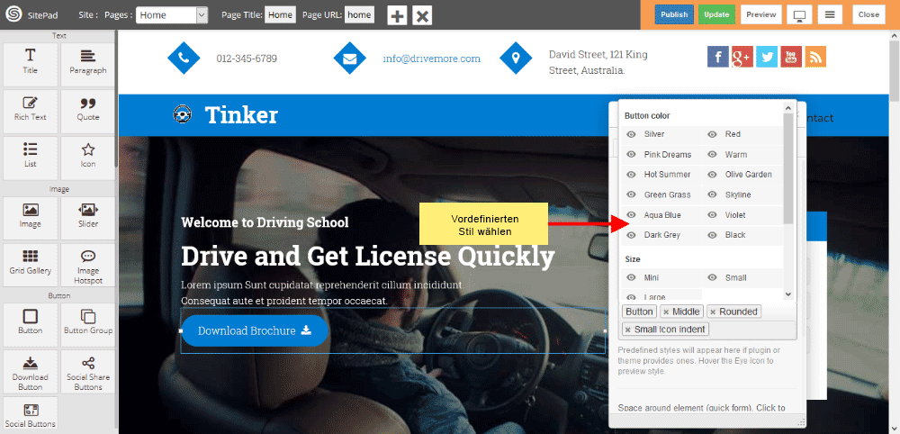Click the Close editor button
Image resolution: width=900 pixels, height=434 pixels.
[x=868, y=15]
